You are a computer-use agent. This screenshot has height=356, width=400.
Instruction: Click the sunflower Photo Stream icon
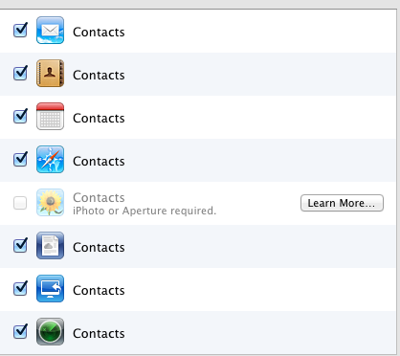click(x=50, y=203)
